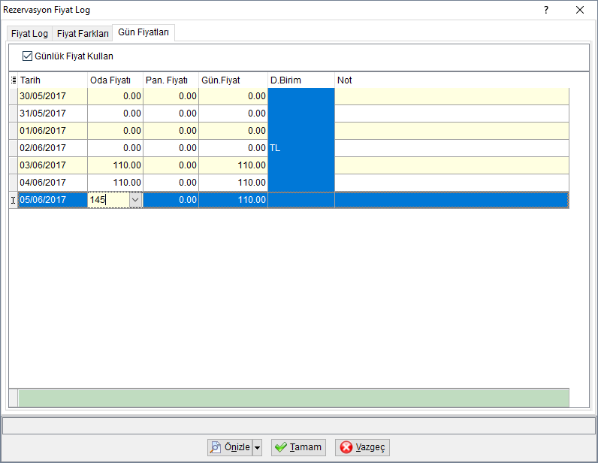Click the Not column header
Image resolution: width=598 pixels, height=463 pixels.
pos(452,80)
